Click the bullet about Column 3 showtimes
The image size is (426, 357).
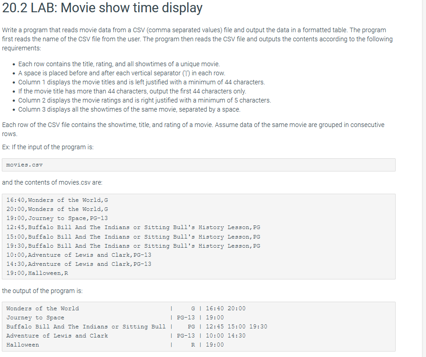129,109
